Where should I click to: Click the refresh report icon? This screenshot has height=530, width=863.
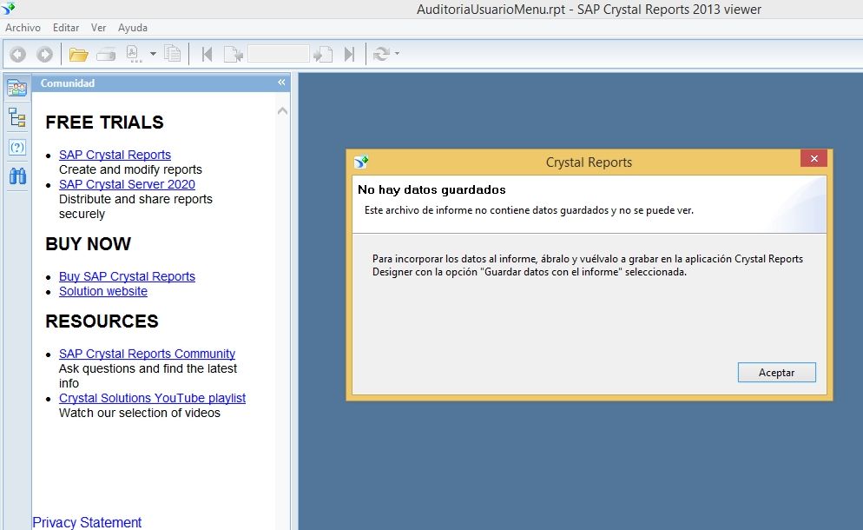click(x=381, y=54)
